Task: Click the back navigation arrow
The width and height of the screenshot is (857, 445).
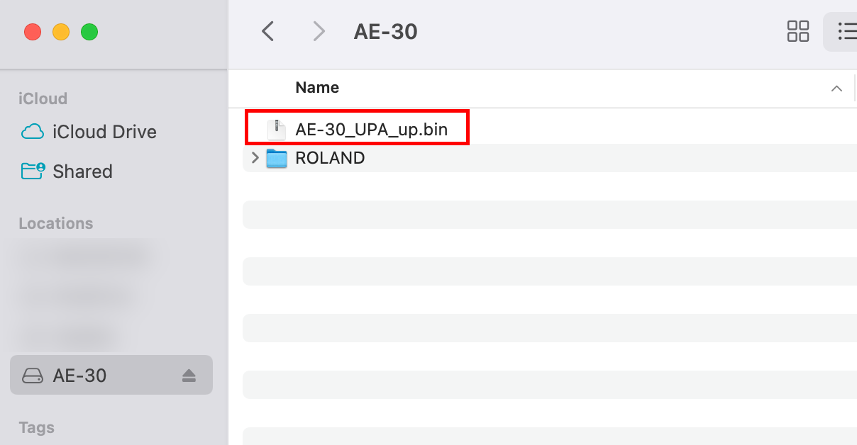Action: click(x=267, y=31)
